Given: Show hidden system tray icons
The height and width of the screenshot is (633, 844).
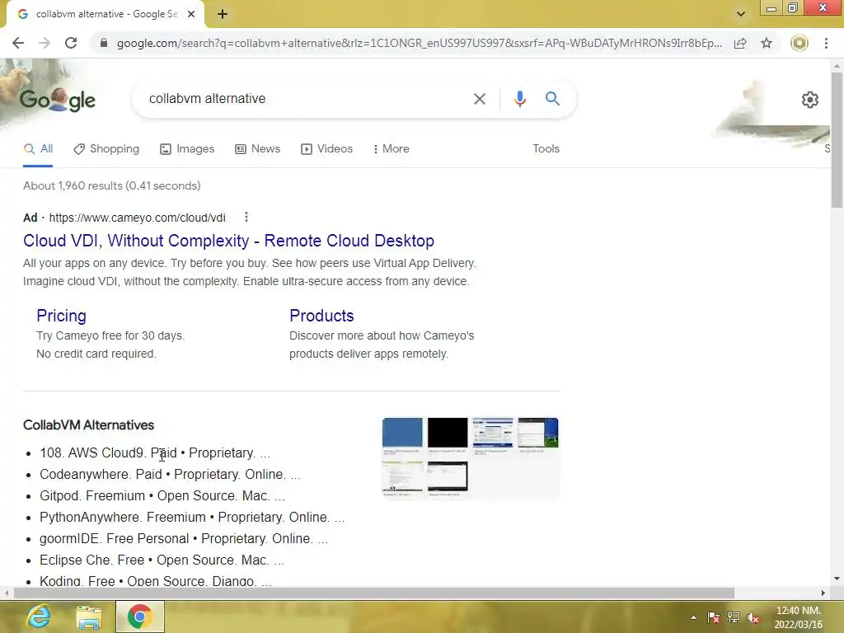Looking at the screenshot, I should pos(694,617).
